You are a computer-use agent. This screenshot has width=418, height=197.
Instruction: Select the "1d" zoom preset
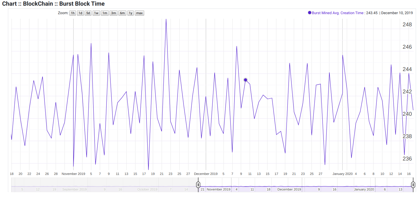(x=80, y=13)
